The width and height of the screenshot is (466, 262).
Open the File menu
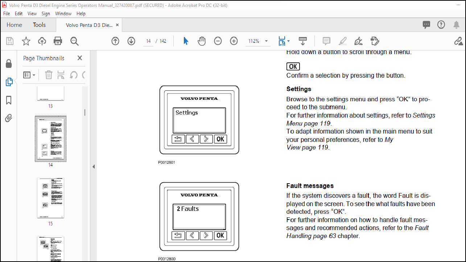7,13
